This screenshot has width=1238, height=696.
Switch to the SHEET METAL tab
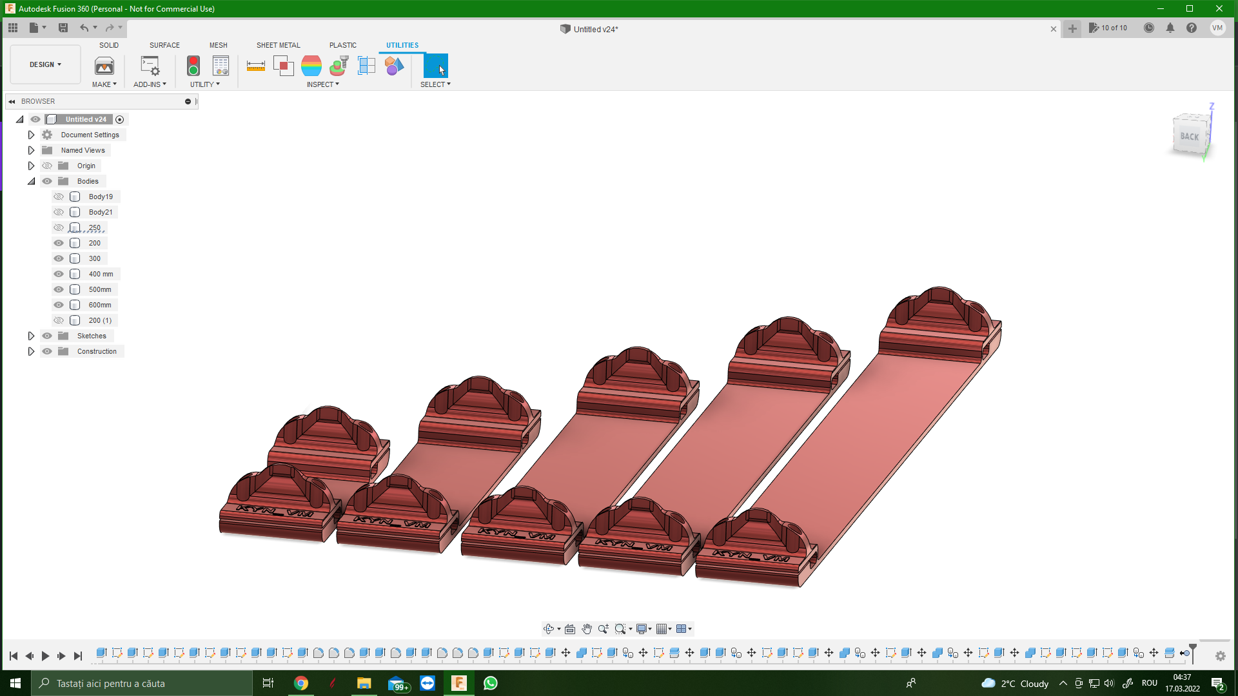point(278,45)
